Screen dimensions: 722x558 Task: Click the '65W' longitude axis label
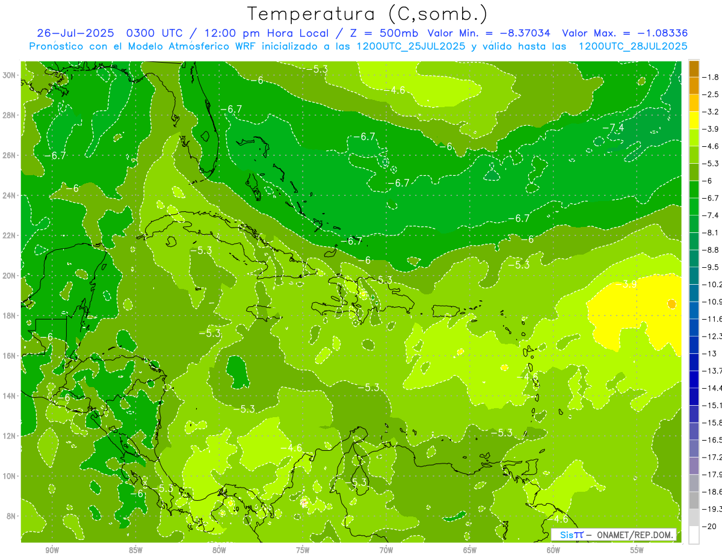pyautogui.click(x=470, y=550)
